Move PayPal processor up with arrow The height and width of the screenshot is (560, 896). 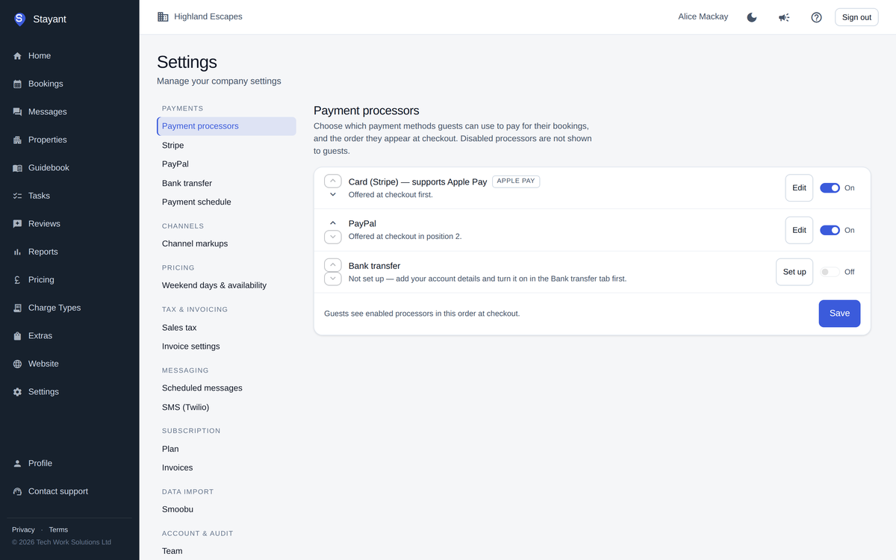coord(333,223)
